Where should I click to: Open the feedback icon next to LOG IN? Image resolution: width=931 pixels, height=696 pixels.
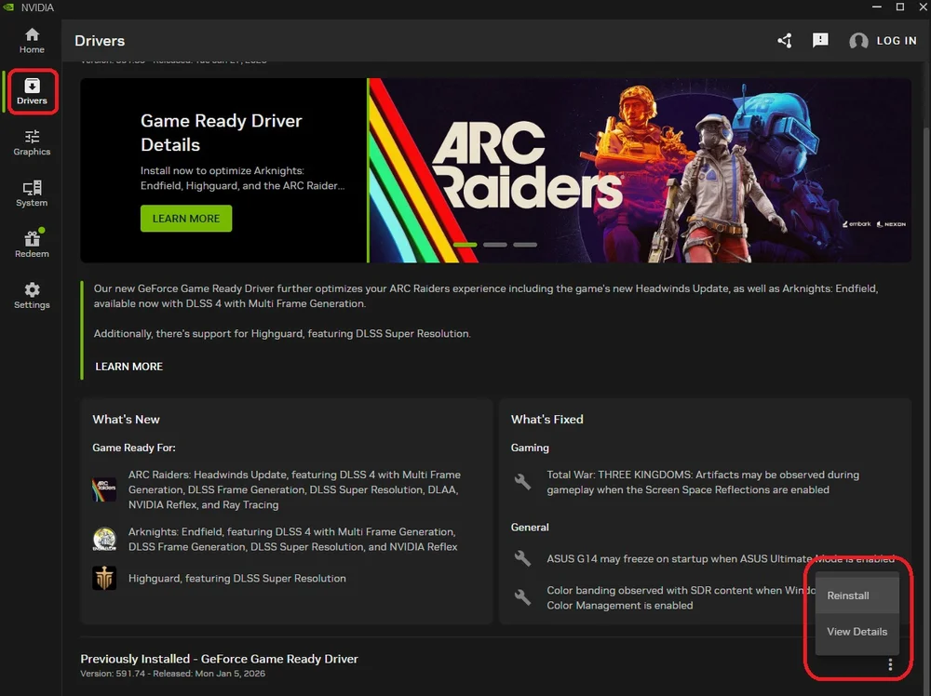click(x=820, y=41)
